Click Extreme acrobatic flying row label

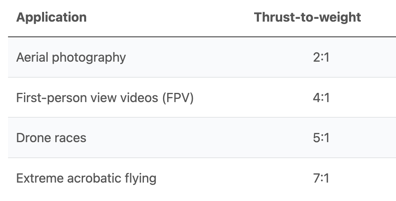coord(86,178)
